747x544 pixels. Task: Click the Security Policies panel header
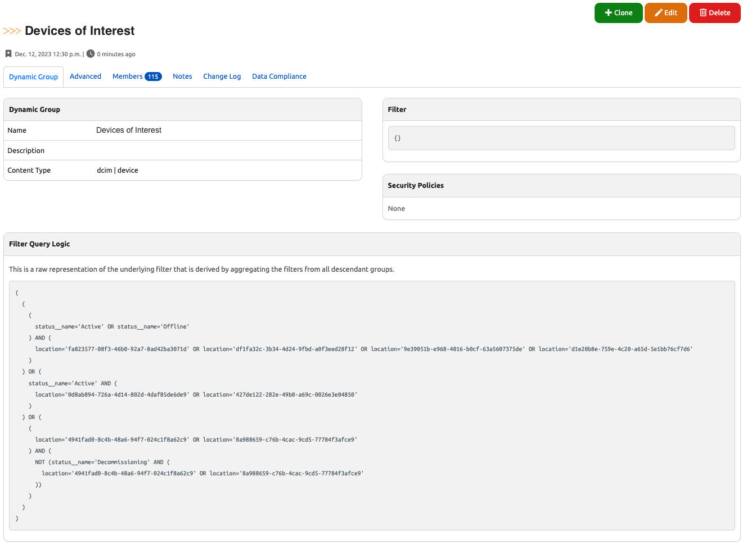click(415, 186)
